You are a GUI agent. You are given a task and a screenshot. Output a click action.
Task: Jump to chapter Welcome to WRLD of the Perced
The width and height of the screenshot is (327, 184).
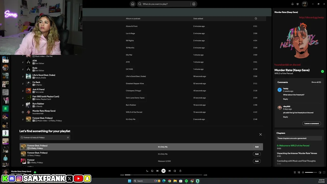click(293, 145)
